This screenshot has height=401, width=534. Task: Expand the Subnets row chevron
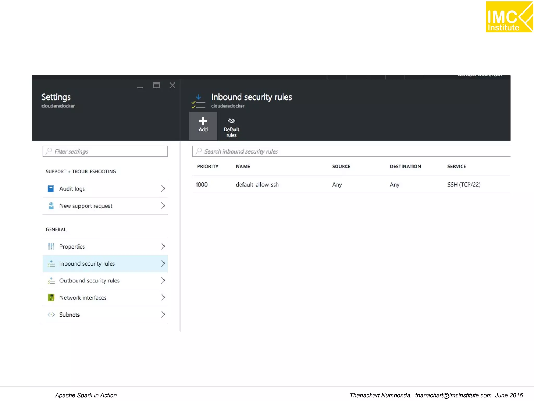tap(163, 315)
